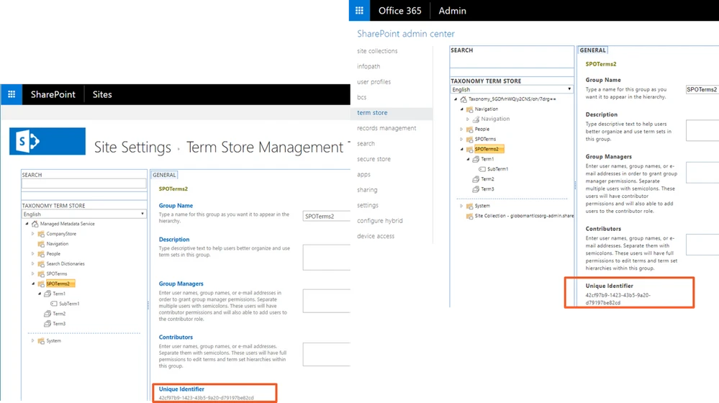Click the Term3 term set icon in Site Settings tree
The height and width of the screenshot is (403, 719).
(x=48, y=324)
